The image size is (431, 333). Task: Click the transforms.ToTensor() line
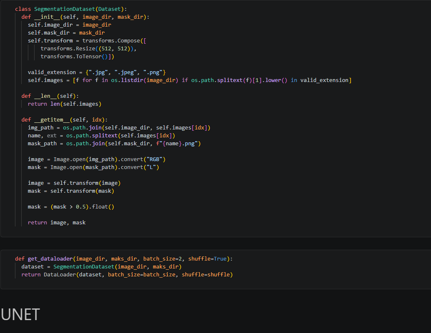[x=77, y=57]
